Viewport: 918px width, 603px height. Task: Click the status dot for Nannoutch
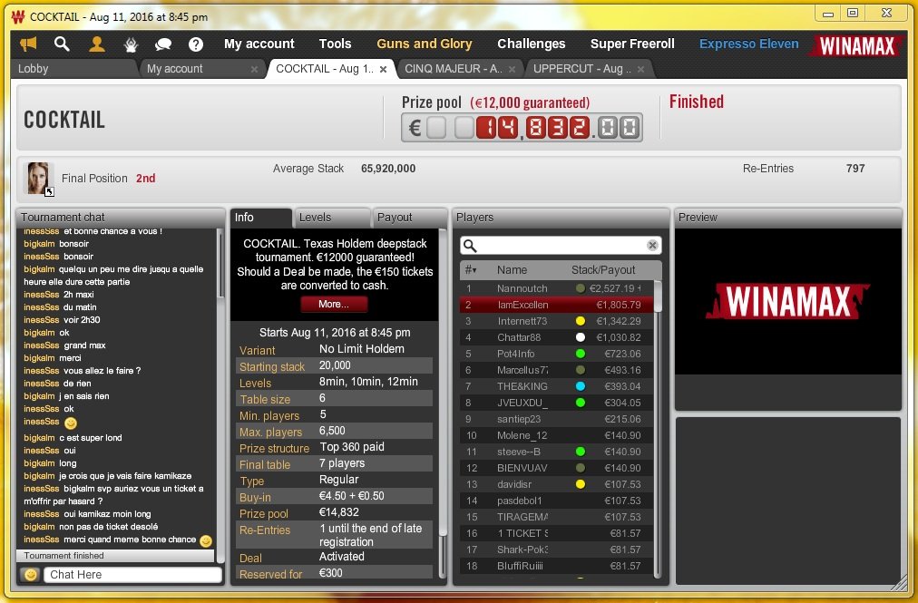pos(581,288)
